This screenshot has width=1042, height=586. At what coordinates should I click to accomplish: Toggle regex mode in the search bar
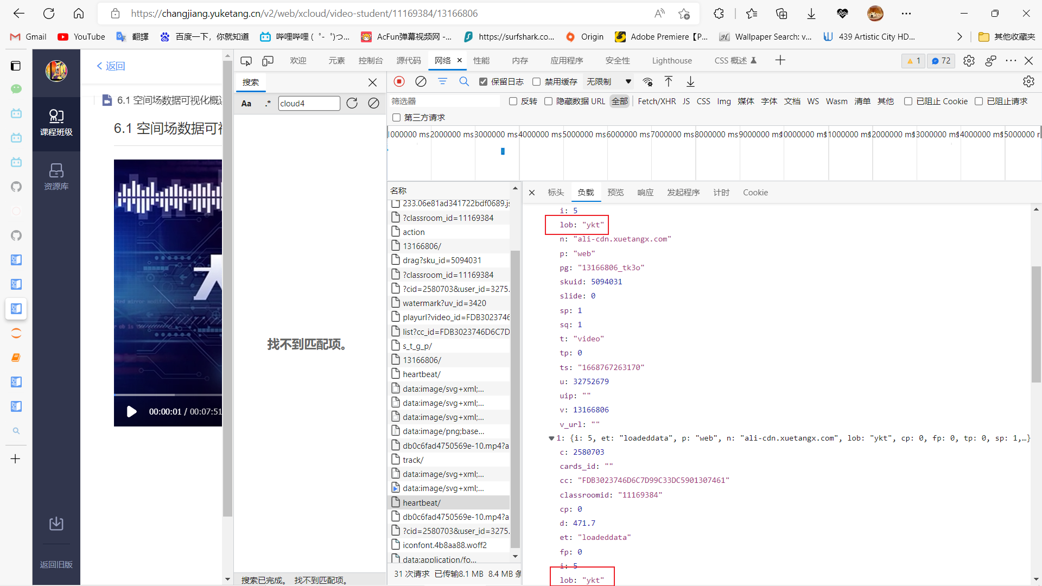pos(268,103)
